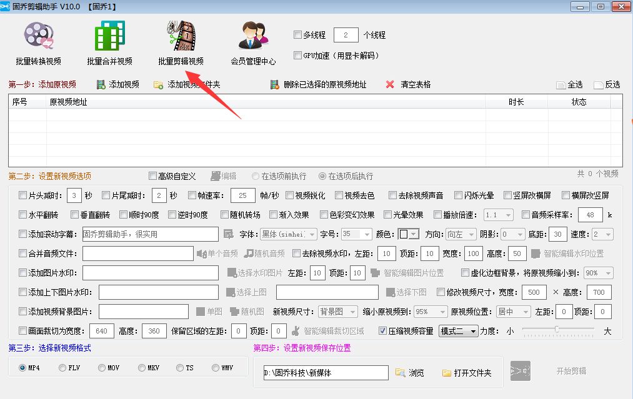Screen dimensions: 633x399
Task: Click 随机图 background icon
Action: coord(234,312)
